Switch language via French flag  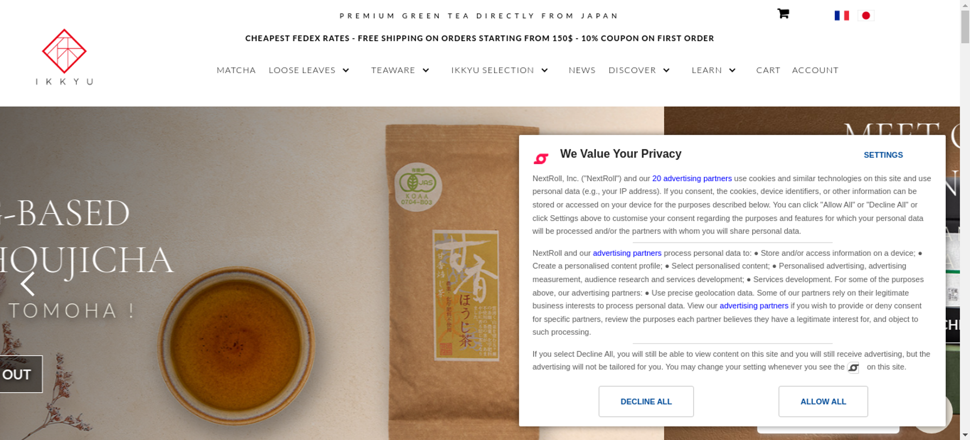point(841,16)
